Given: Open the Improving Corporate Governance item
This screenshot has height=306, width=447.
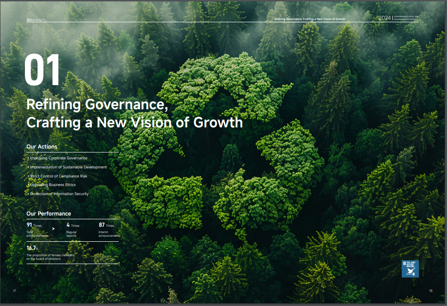Looking at the screenshot, I should (x=58, y=158).
